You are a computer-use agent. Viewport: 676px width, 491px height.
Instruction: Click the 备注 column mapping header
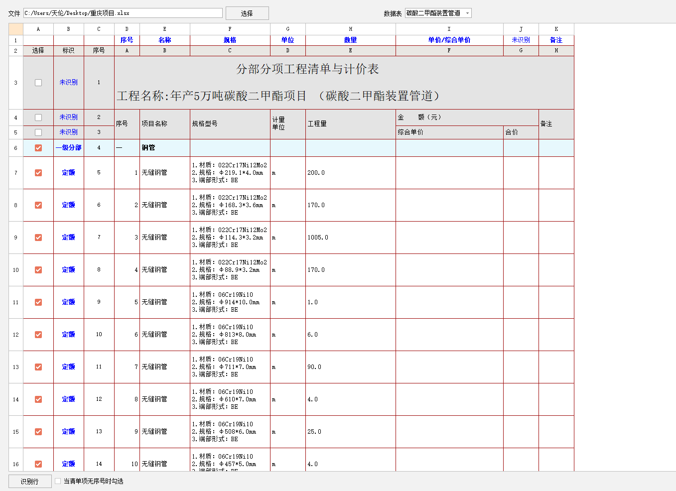point(556,40)
